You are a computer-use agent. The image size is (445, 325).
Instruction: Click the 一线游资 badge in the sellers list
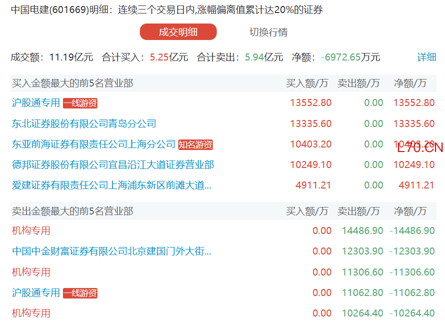tap(80, 293)
